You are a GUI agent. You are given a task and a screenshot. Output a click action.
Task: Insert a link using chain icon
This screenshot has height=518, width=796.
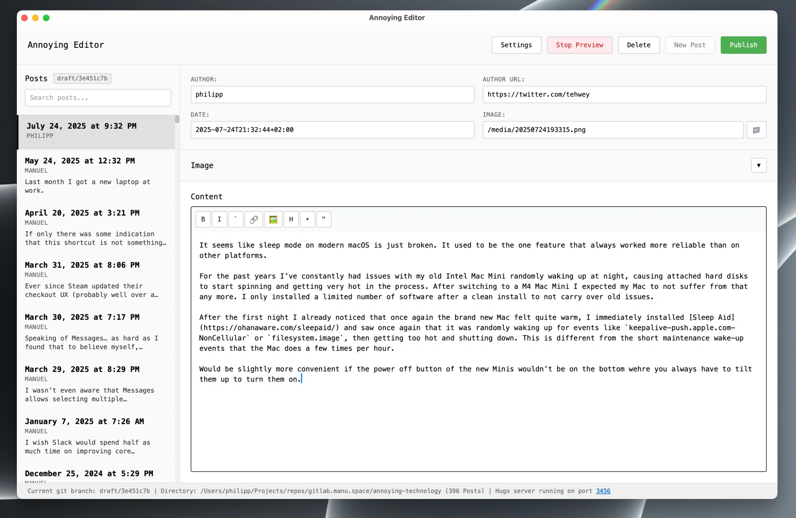tap(253, 219)
